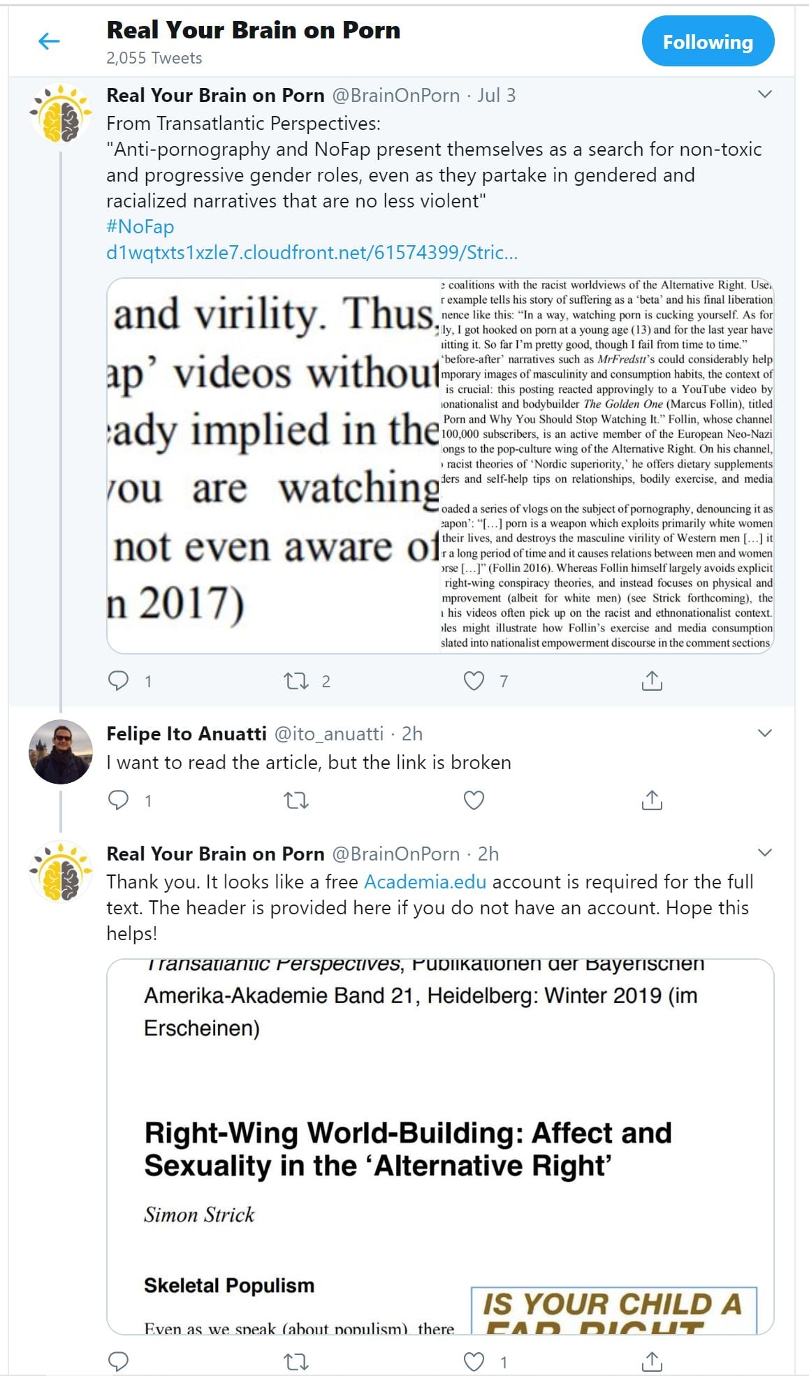Viewport: 809px width, 1376px height.
Task: Like the Jul 3 tweet
Action: point(474,680)
